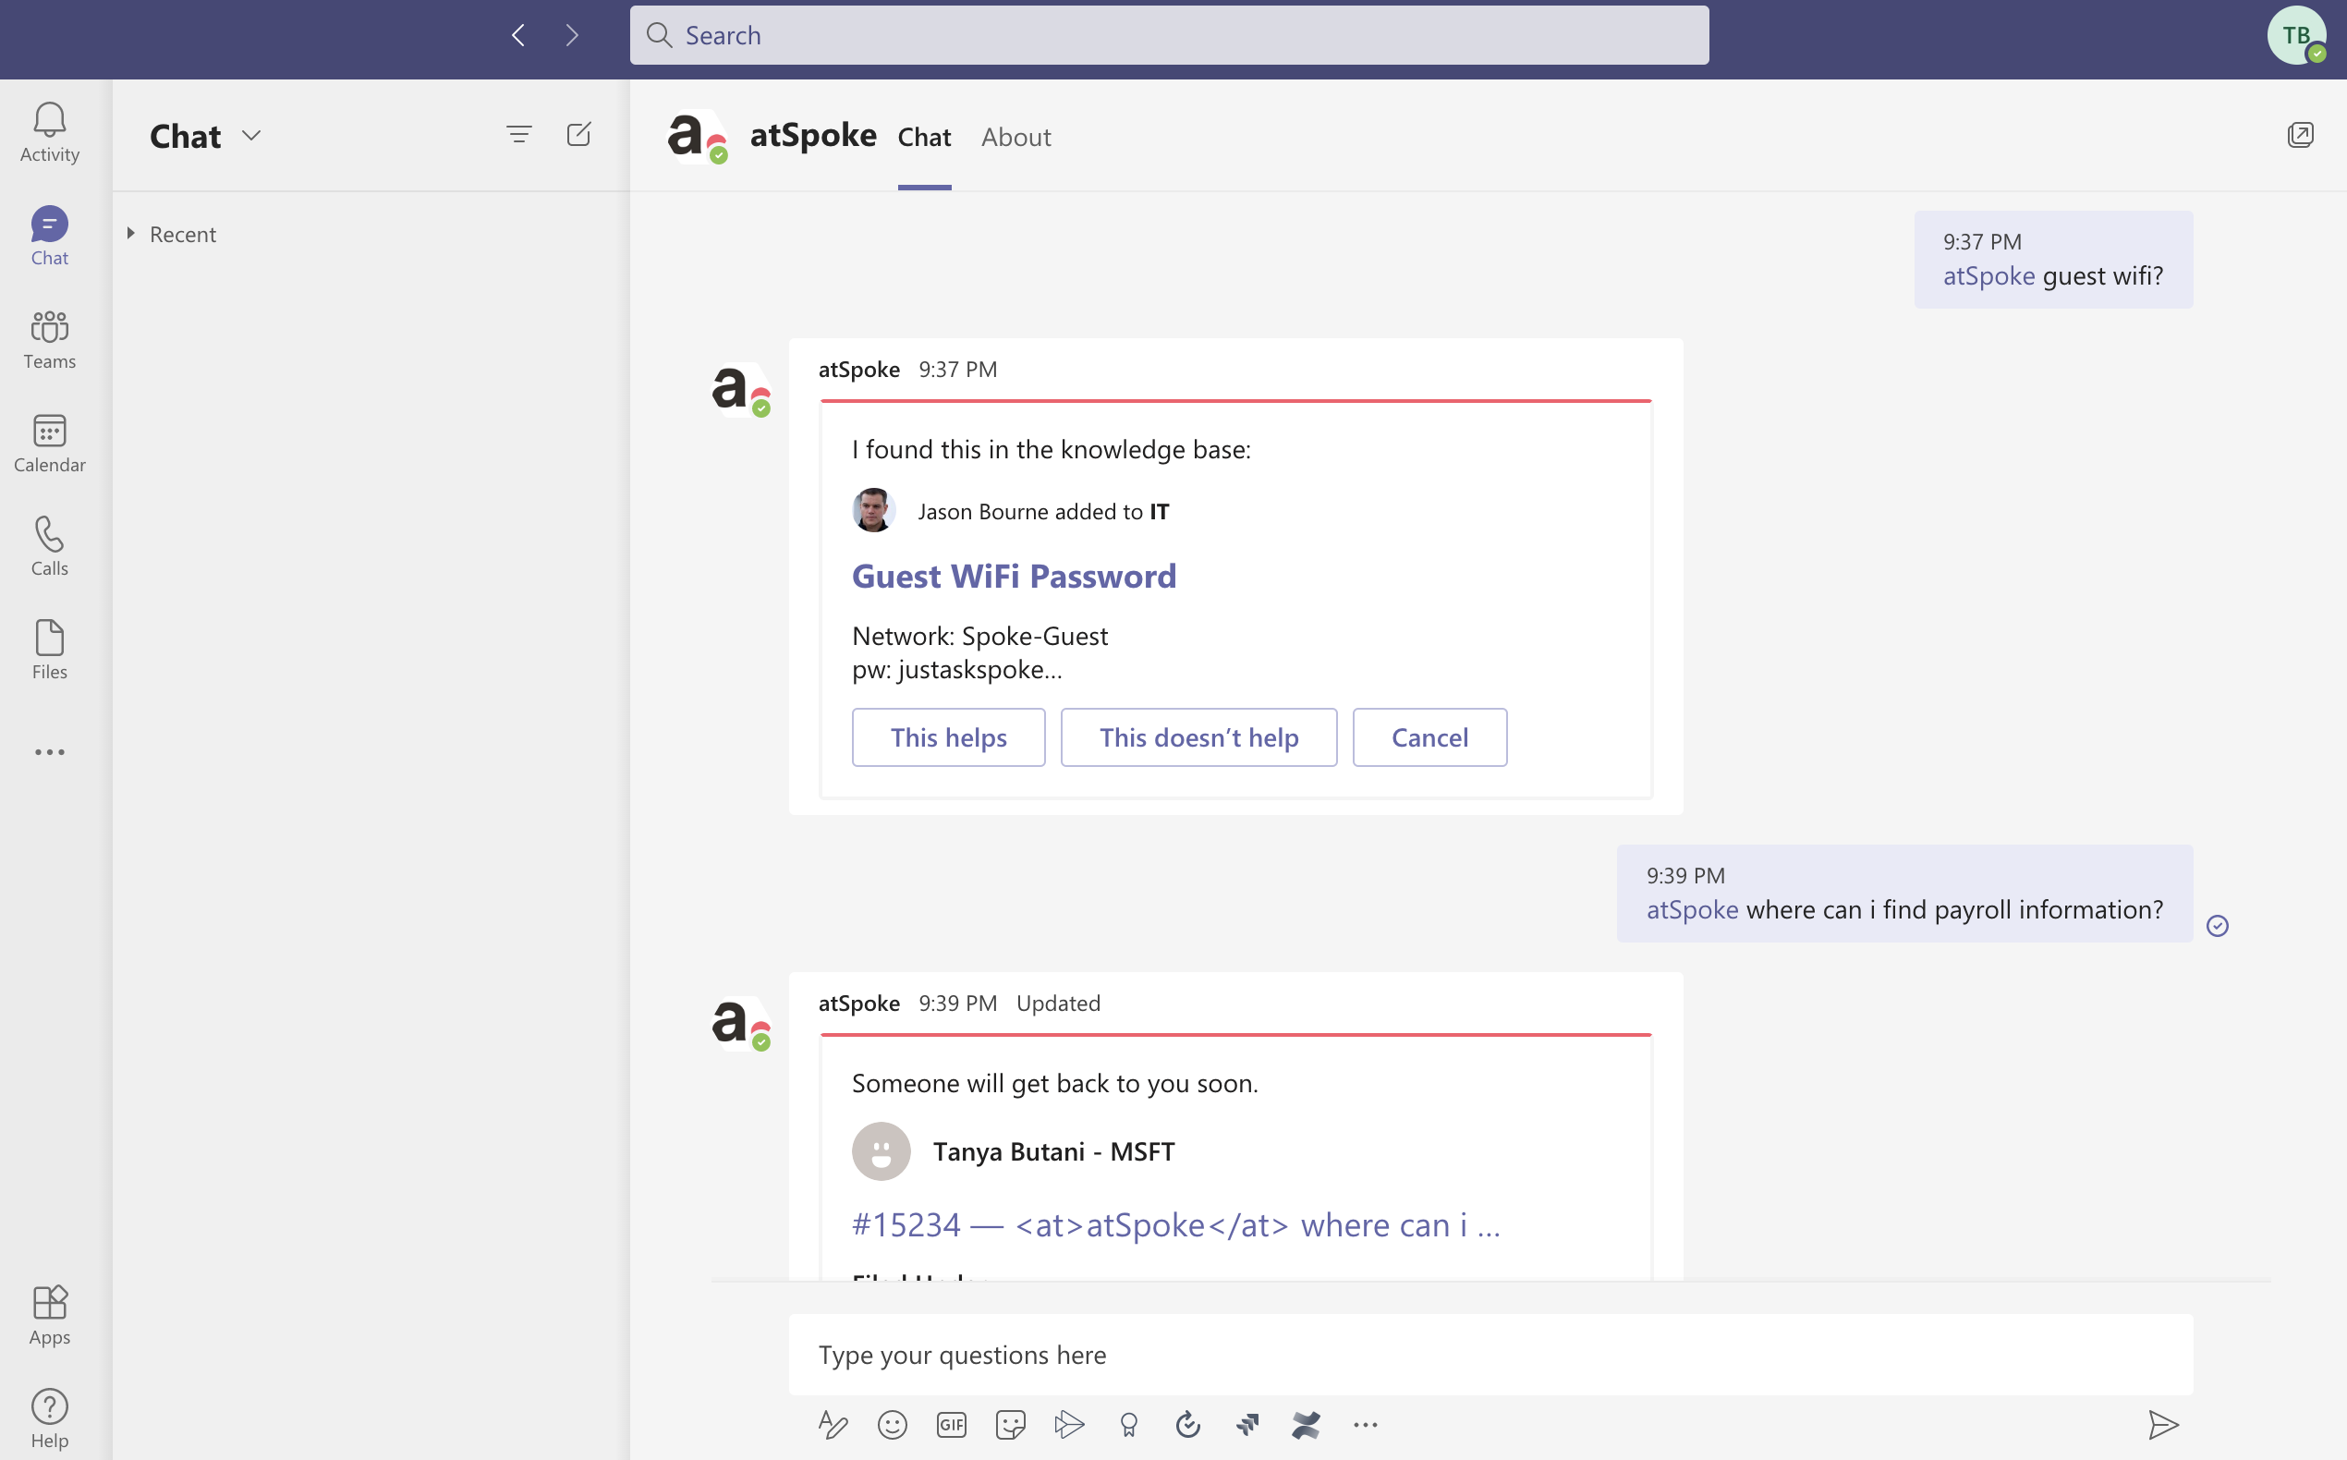The width and height of the screenshot is (2347, 1460).
Task: Go forward with the forward arrow
Action: (572, 36)
